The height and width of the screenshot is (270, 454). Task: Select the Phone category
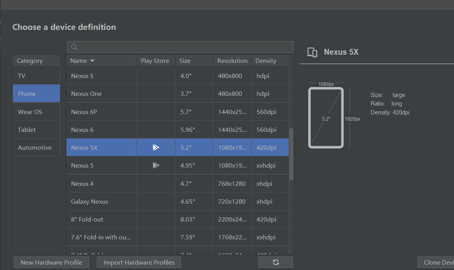(x=36, y=93)
